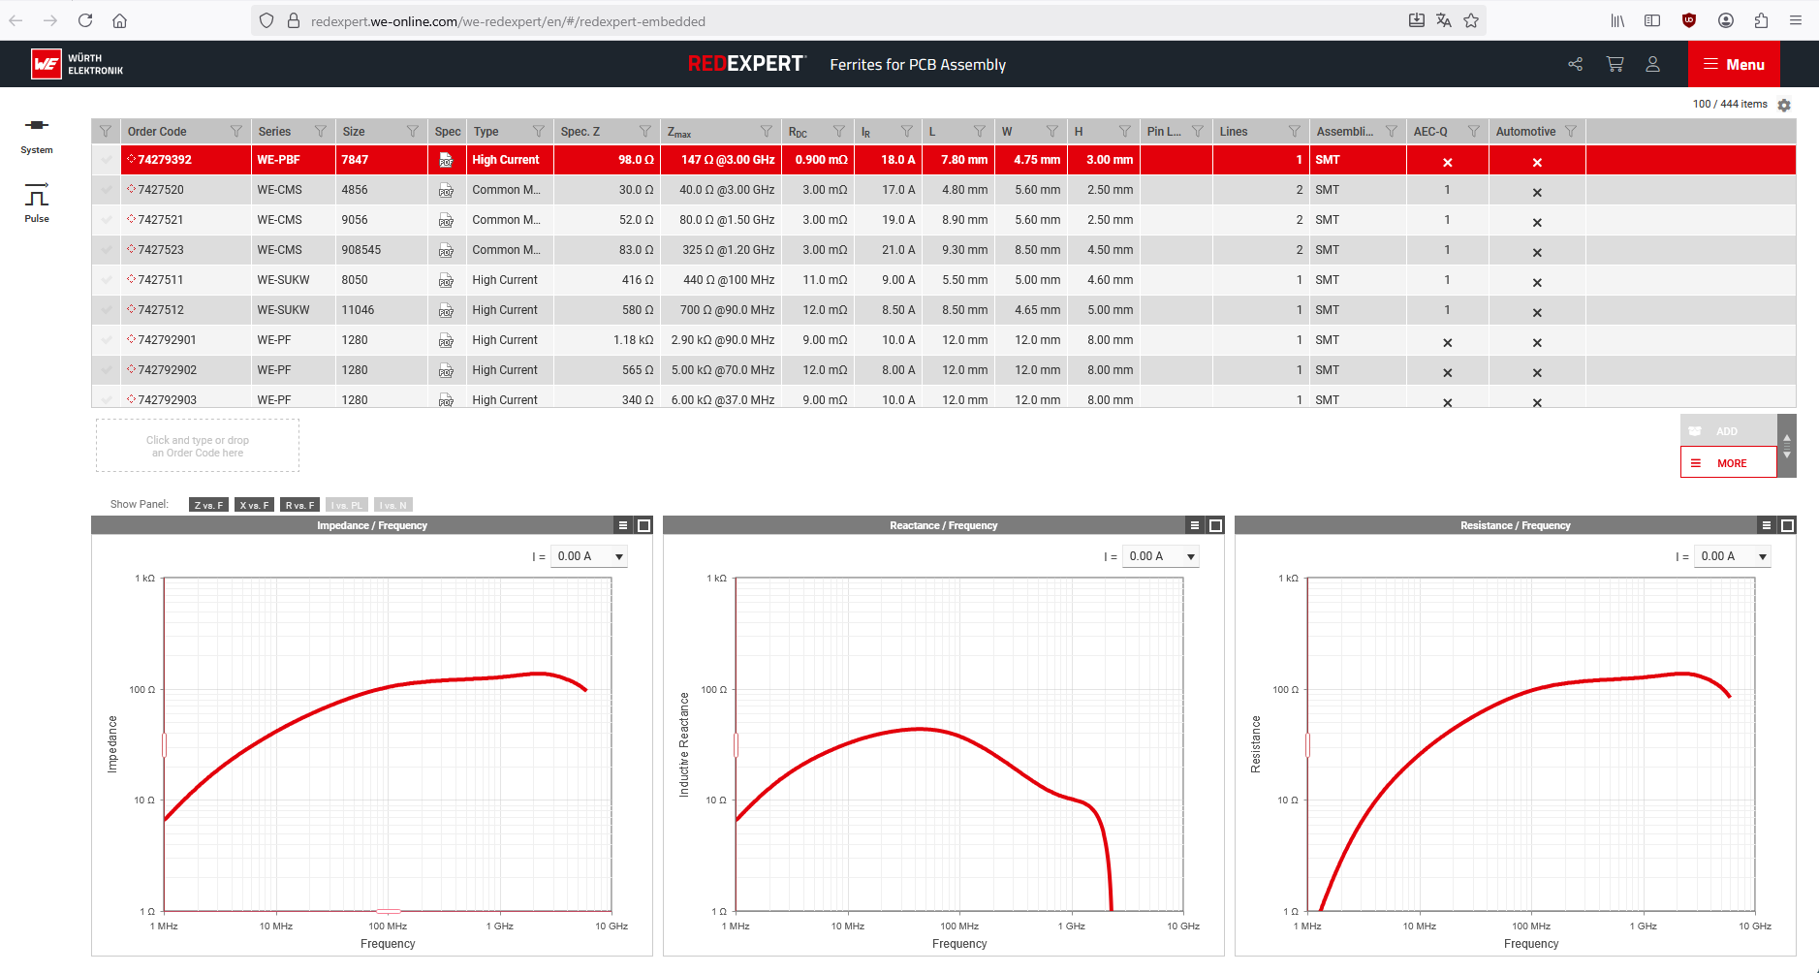
Task: Click the user account icon
Action: [1652, 64]
